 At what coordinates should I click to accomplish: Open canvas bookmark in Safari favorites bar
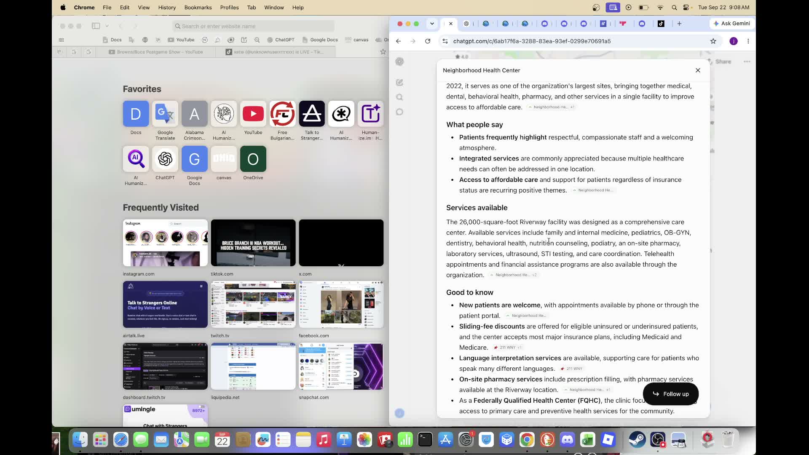[x=356, y=40]
